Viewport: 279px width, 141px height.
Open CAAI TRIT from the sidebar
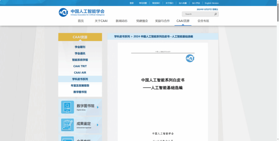pyautogui.click(x=80, y=66)
